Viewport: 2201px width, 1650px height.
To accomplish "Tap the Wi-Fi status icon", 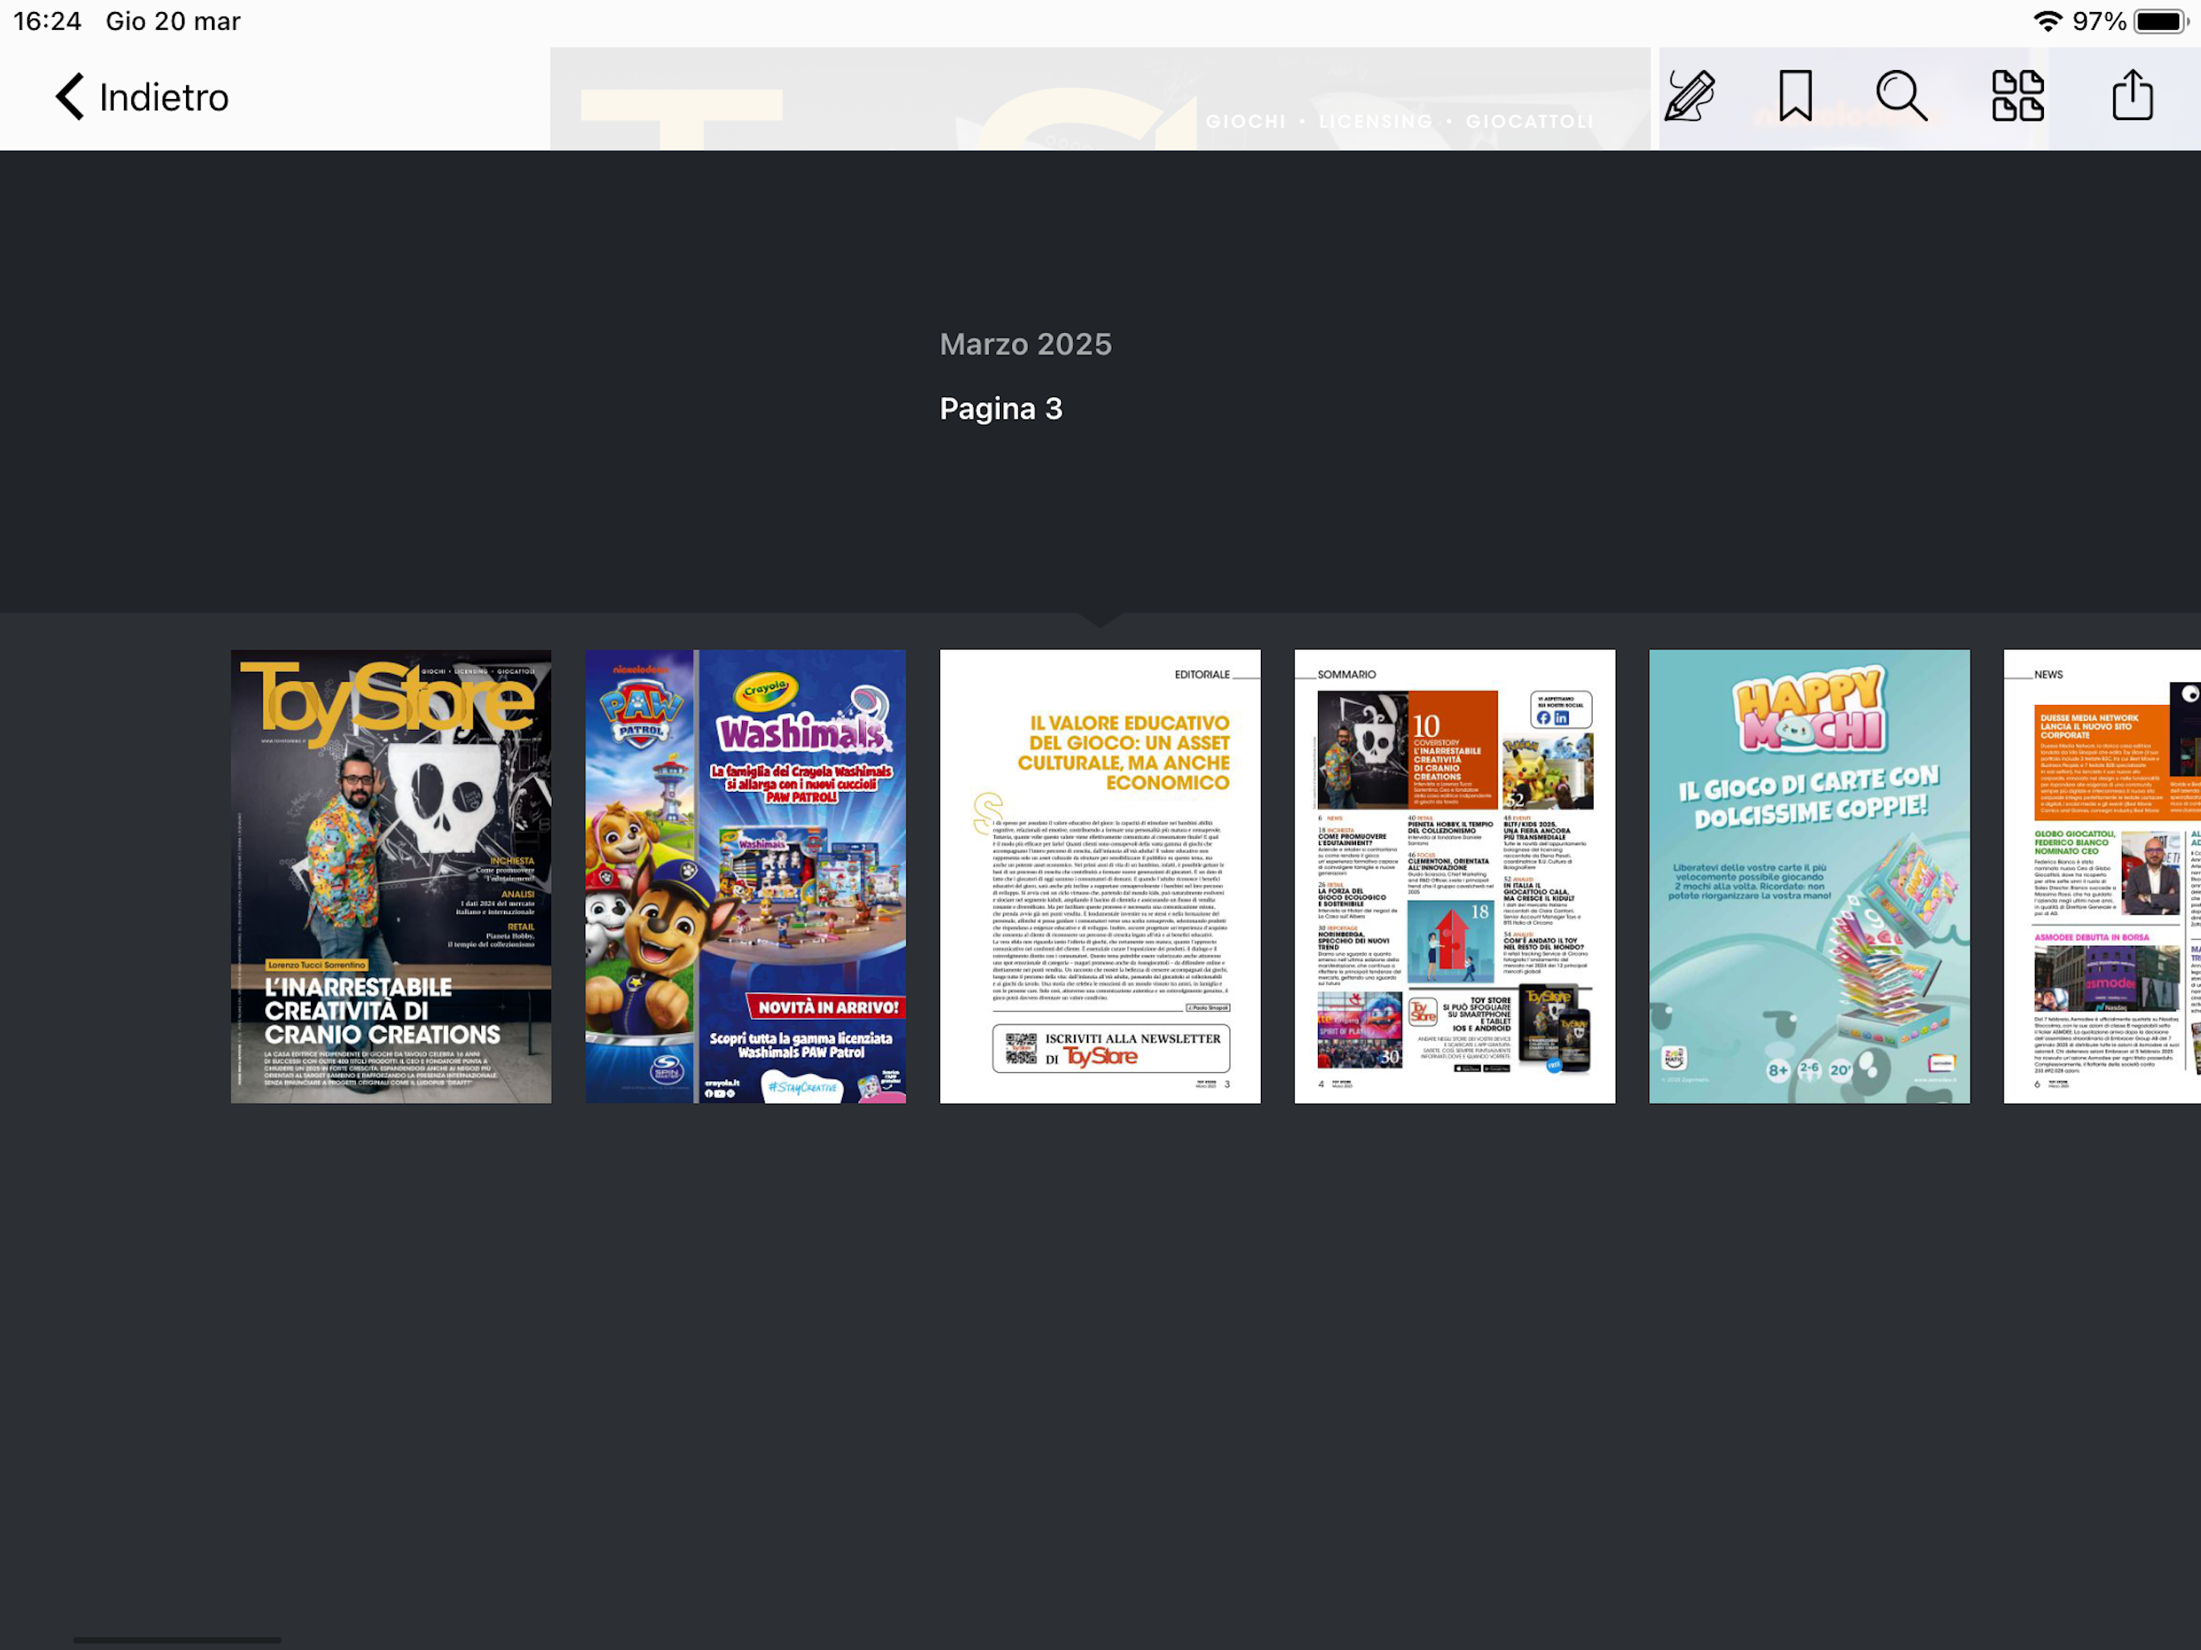I will coord(2047,21).
